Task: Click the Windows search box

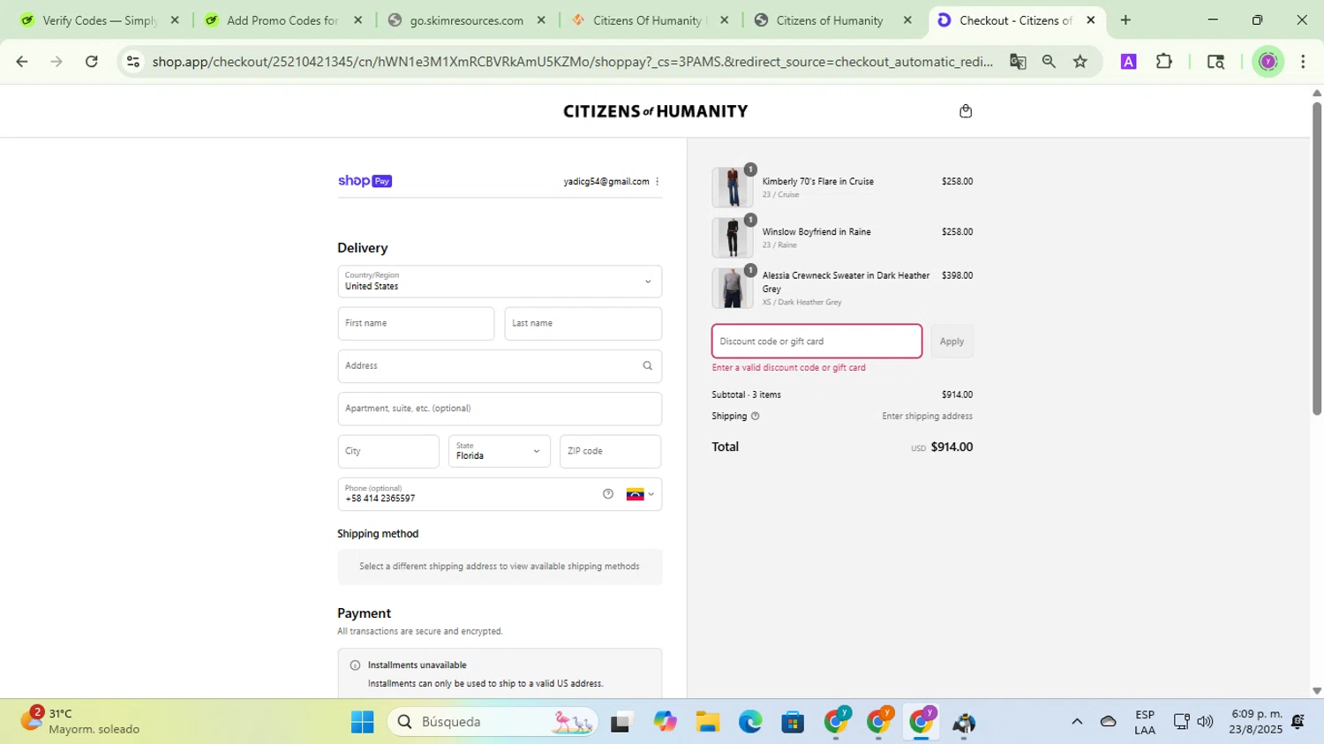Action: point(493,723)
